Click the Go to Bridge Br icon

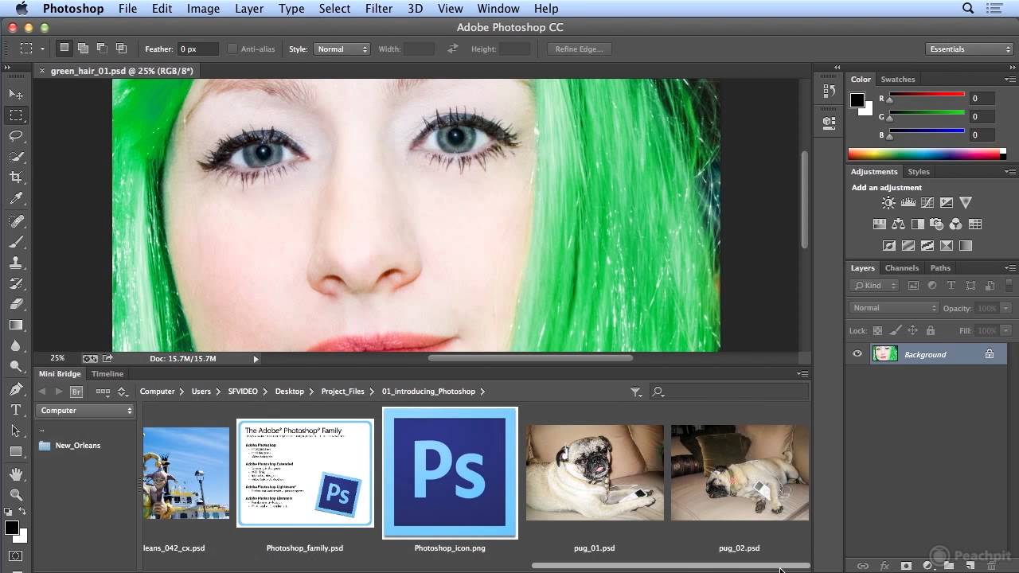point(76,392)
